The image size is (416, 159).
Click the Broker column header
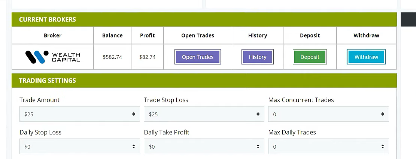[52, 35]
